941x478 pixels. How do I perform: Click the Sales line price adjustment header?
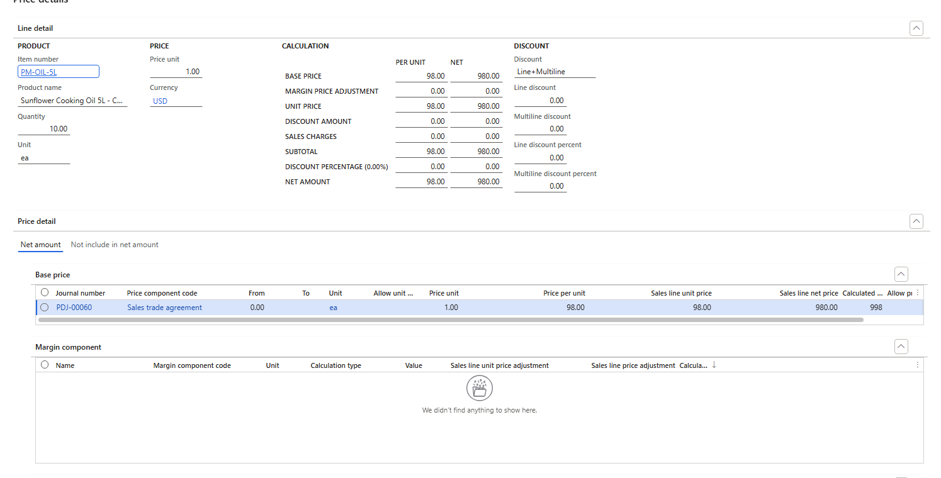tap(633, 365)
